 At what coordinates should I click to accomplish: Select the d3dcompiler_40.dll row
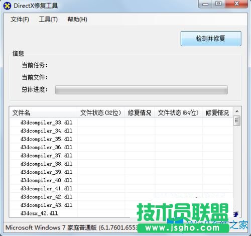[x=121, y=180]
